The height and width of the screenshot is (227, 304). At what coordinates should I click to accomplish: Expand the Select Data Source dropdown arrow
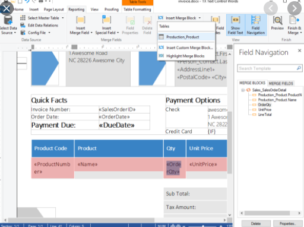pyautogui.click(x=15, y=33)
